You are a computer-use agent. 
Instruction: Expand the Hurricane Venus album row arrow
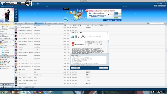coord(18,83)
